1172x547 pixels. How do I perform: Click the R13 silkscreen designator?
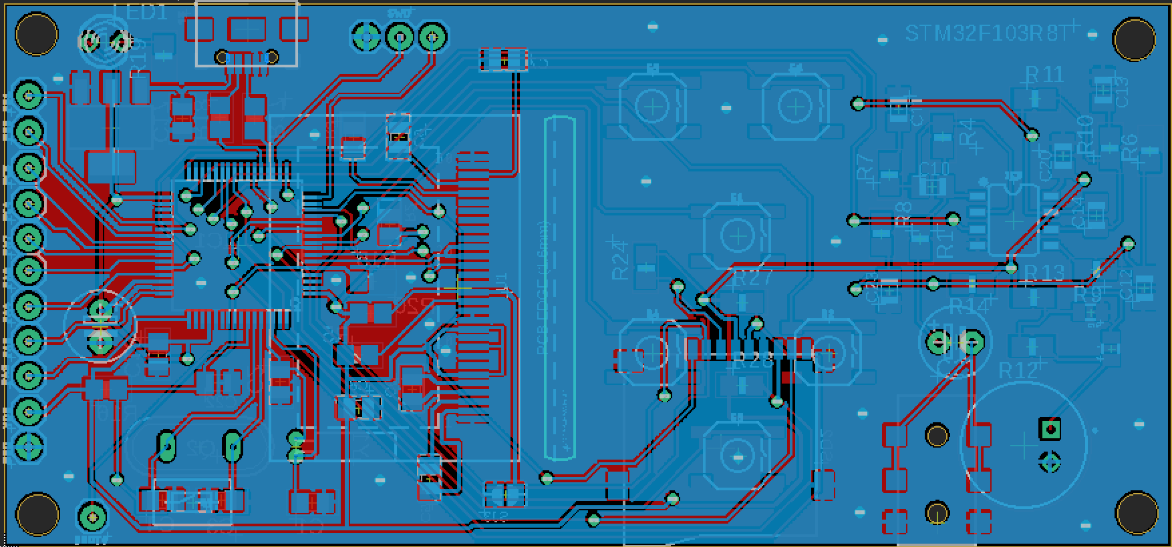(1045, 272)
